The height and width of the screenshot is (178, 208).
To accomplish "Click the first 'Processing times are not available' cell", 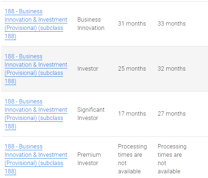I will [x=132, y=159].
